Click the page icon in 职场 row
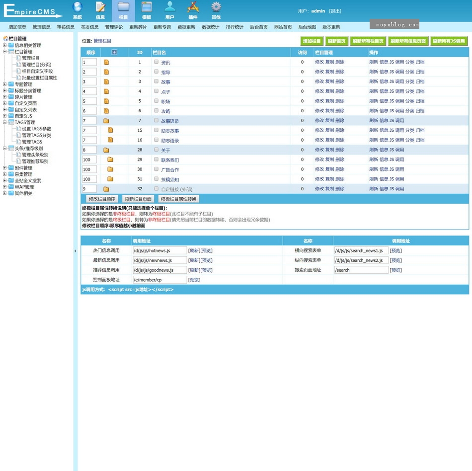The image size is (472, 471). click(x=106, y=101)
